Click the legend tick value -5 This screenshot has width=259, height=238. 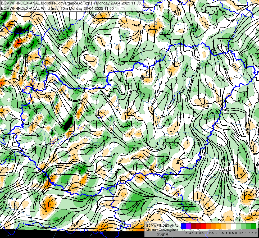(x=186, y=233)
